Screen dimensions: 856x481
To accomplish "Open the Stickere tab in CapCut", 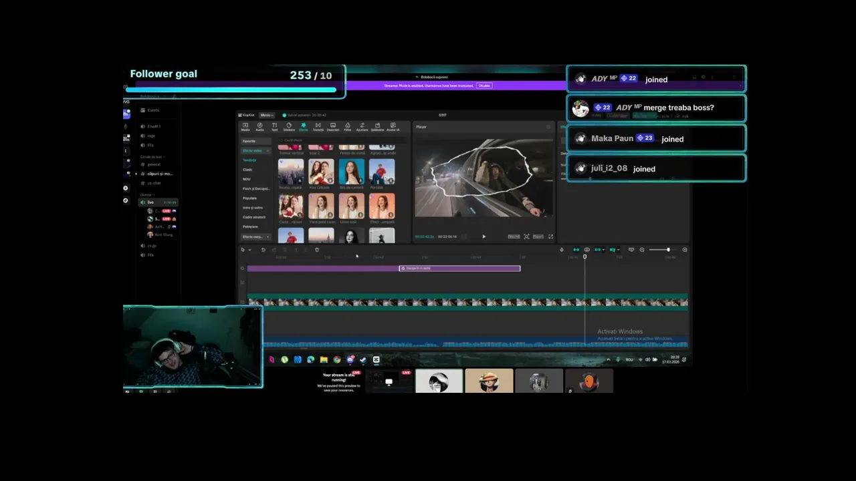I will click(289, 126).
